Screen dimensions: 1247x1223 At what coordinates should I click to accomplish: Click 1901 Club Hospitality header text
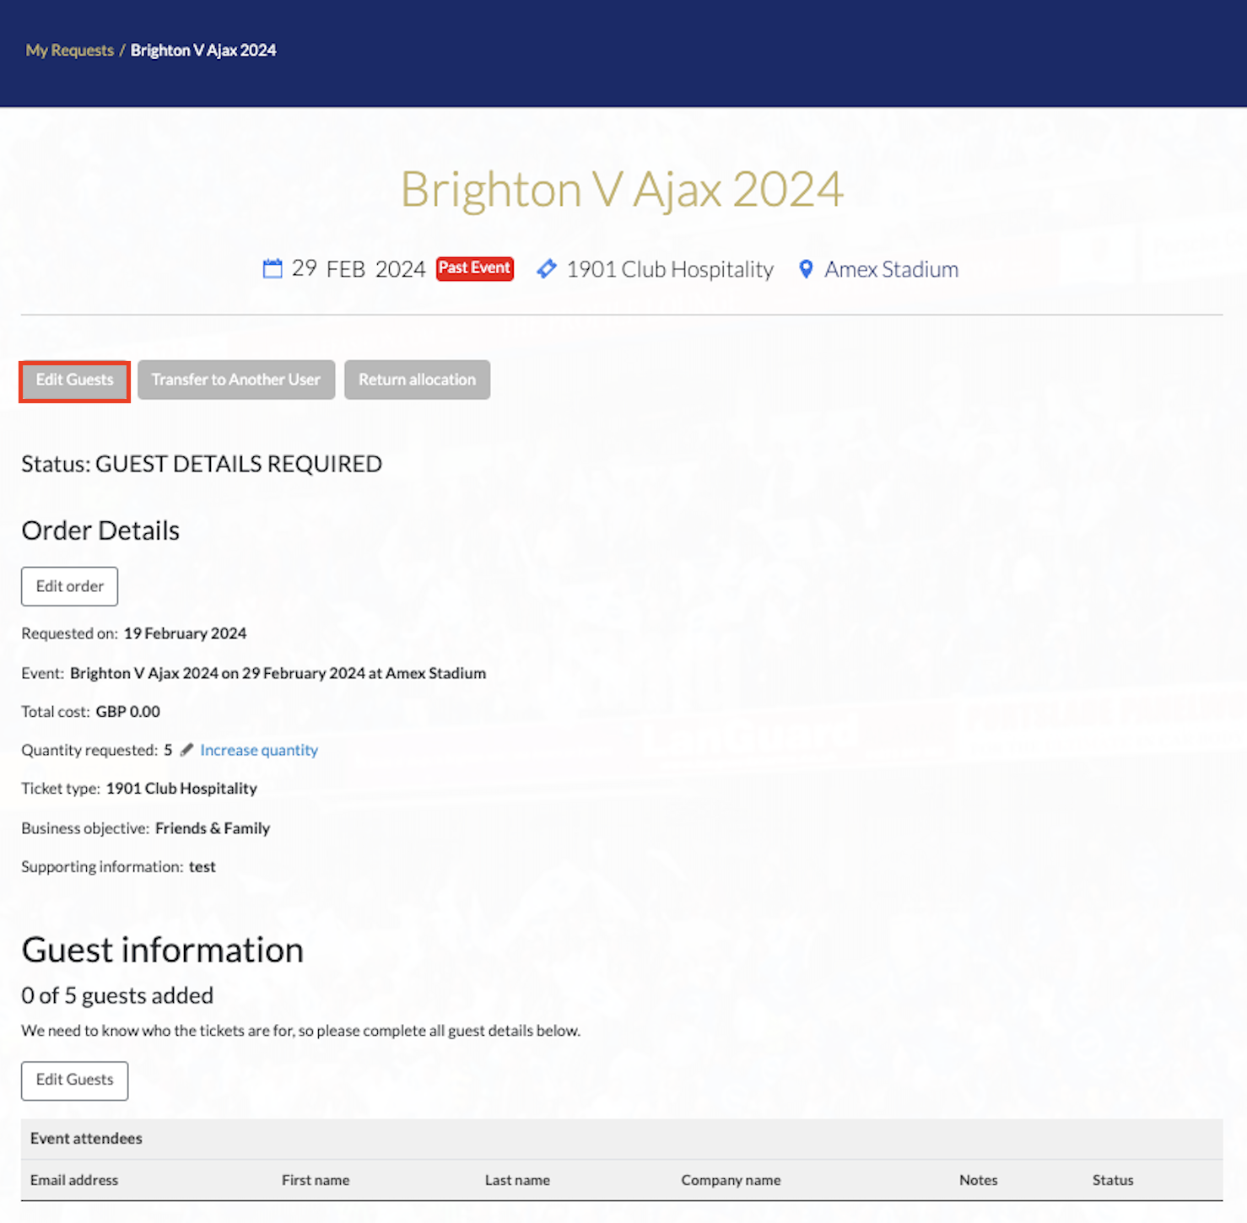coord(670,269)
